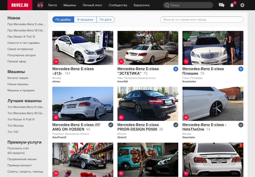255x177 pixels.
Task: Toggle checkmark on AMG ON VOSSEN car
Action: (111, 125)
